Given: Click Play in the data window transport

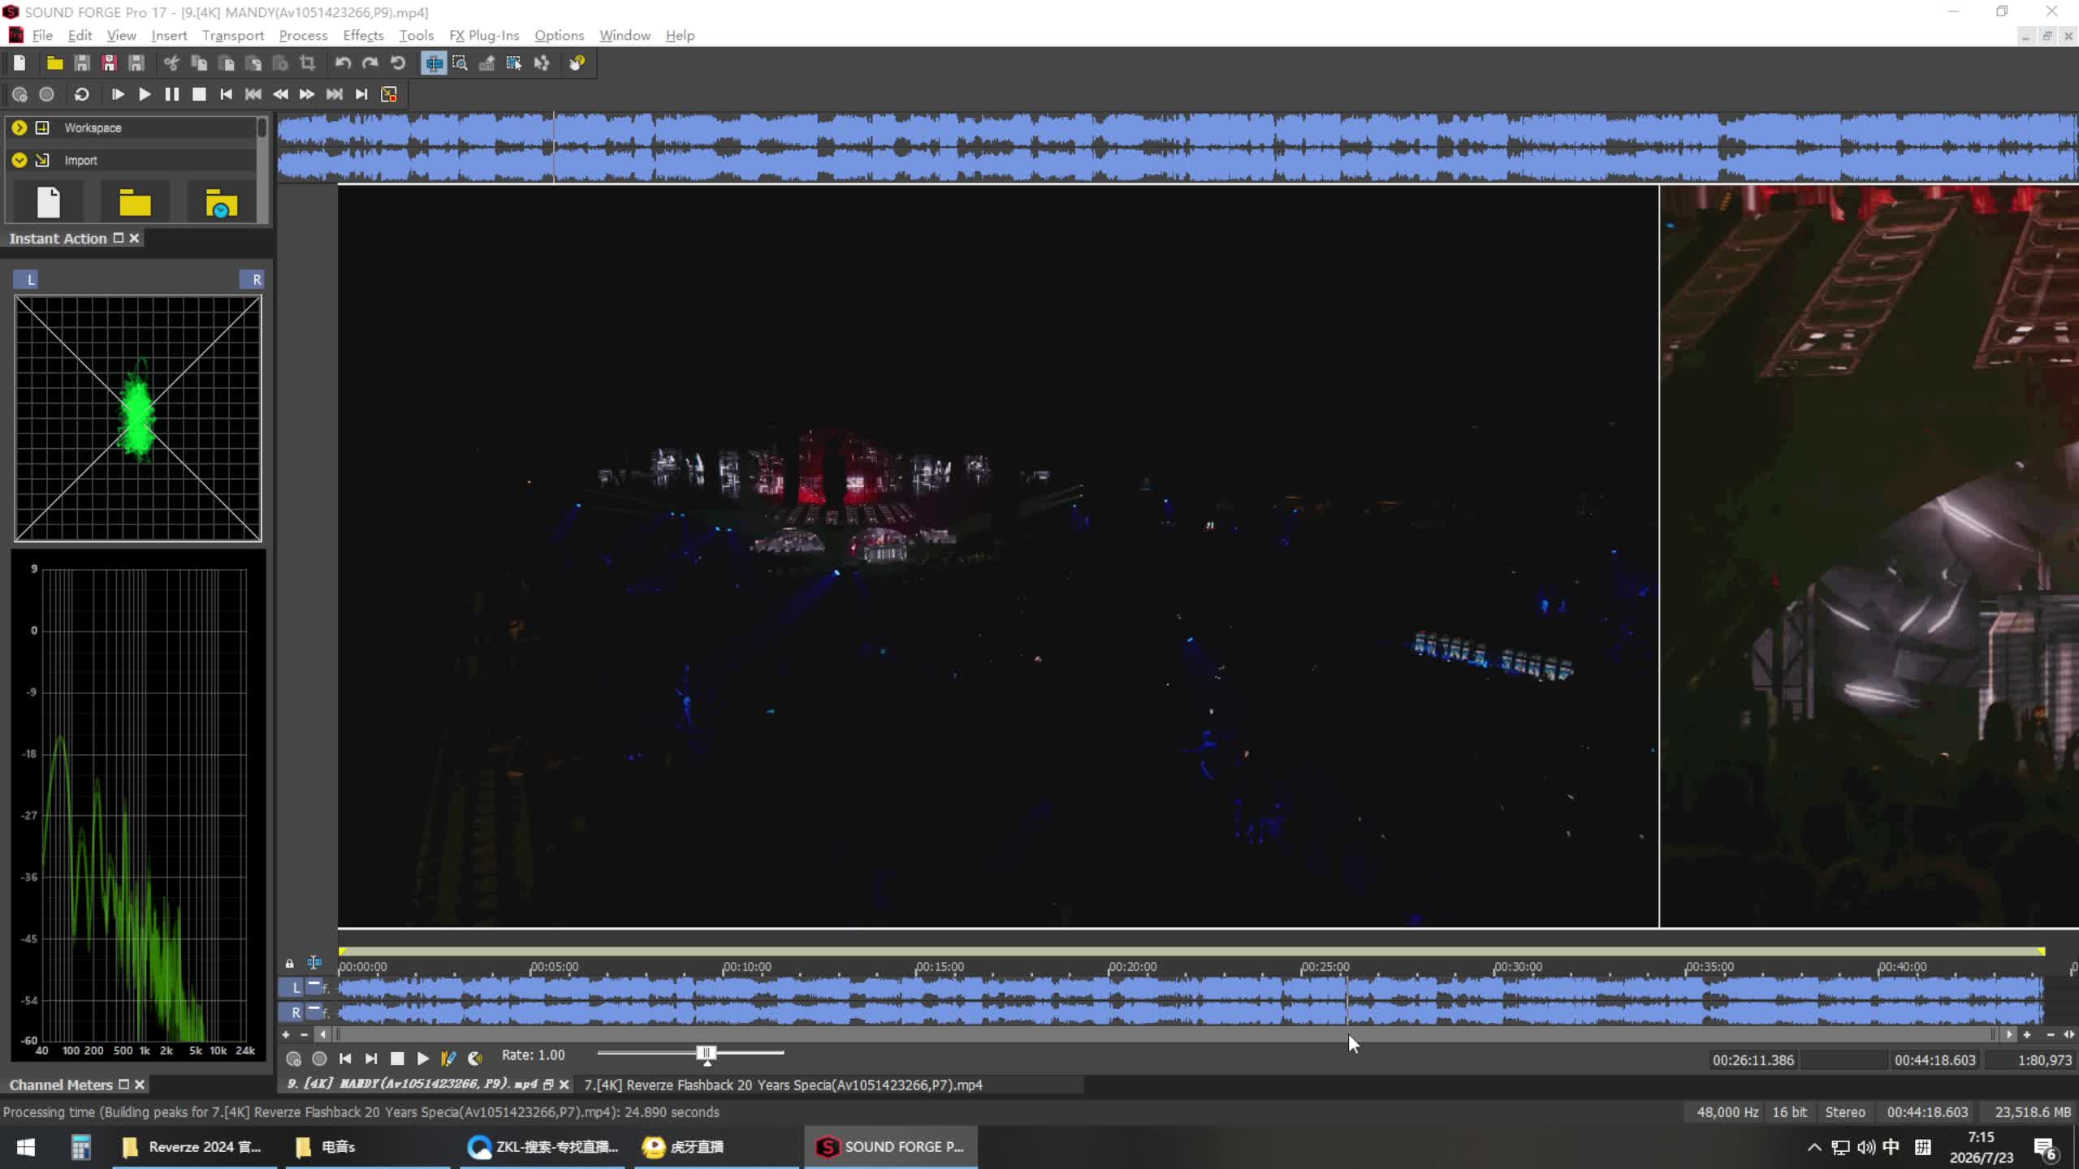Looking at the screenshot, I should (x=423, y=1059).
